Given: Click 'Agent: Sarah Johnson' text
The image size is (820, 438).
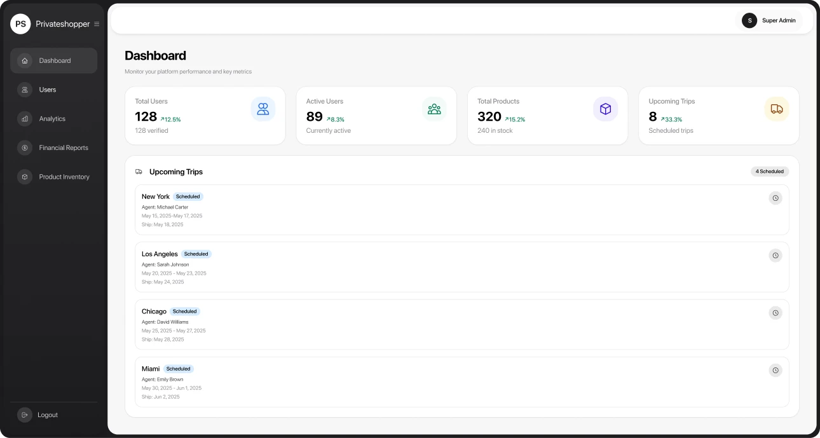Looking at the screenshot, I should (x=165, y=264).
